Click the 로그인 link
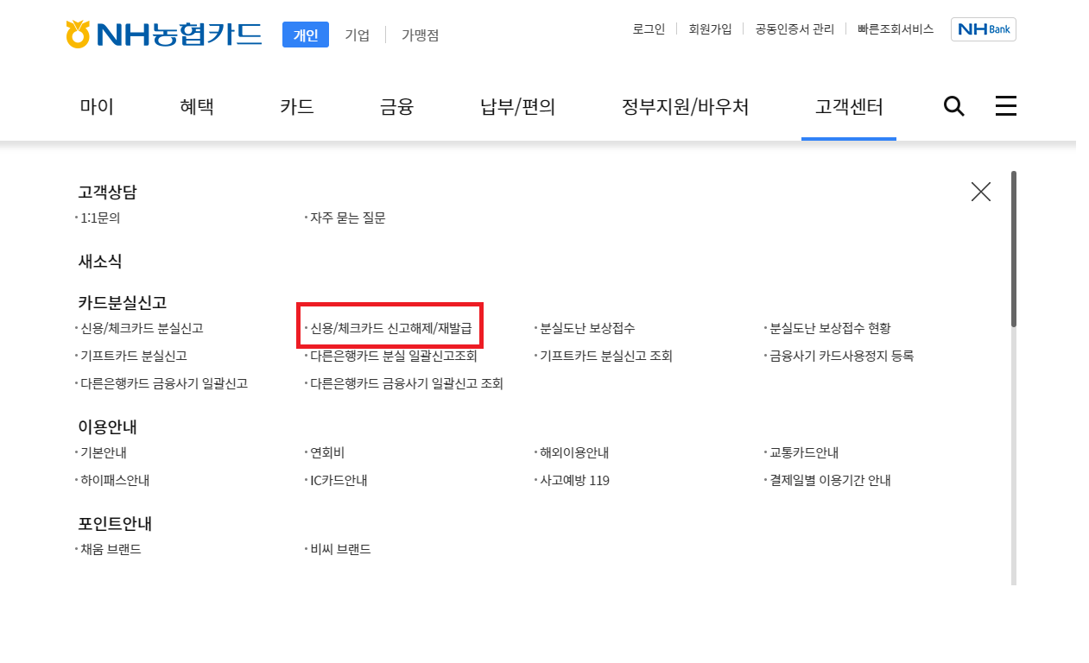1089x663 pixels. point(648,28)
